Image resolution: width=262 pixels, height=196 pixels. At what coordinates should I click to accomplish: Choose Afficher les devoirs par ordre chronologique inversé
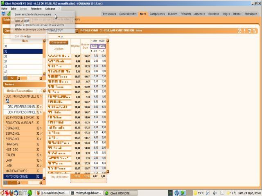[39, 29]
